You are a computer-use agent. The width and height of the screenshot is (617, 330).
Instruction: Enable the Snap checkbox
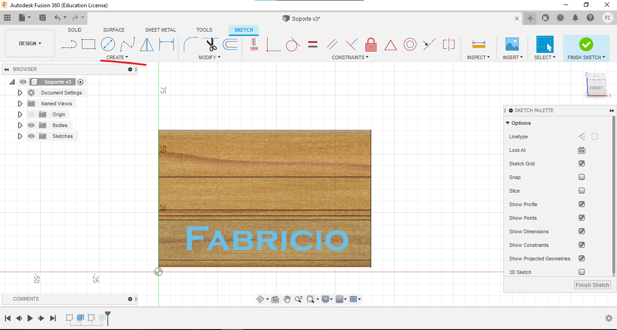582,177
